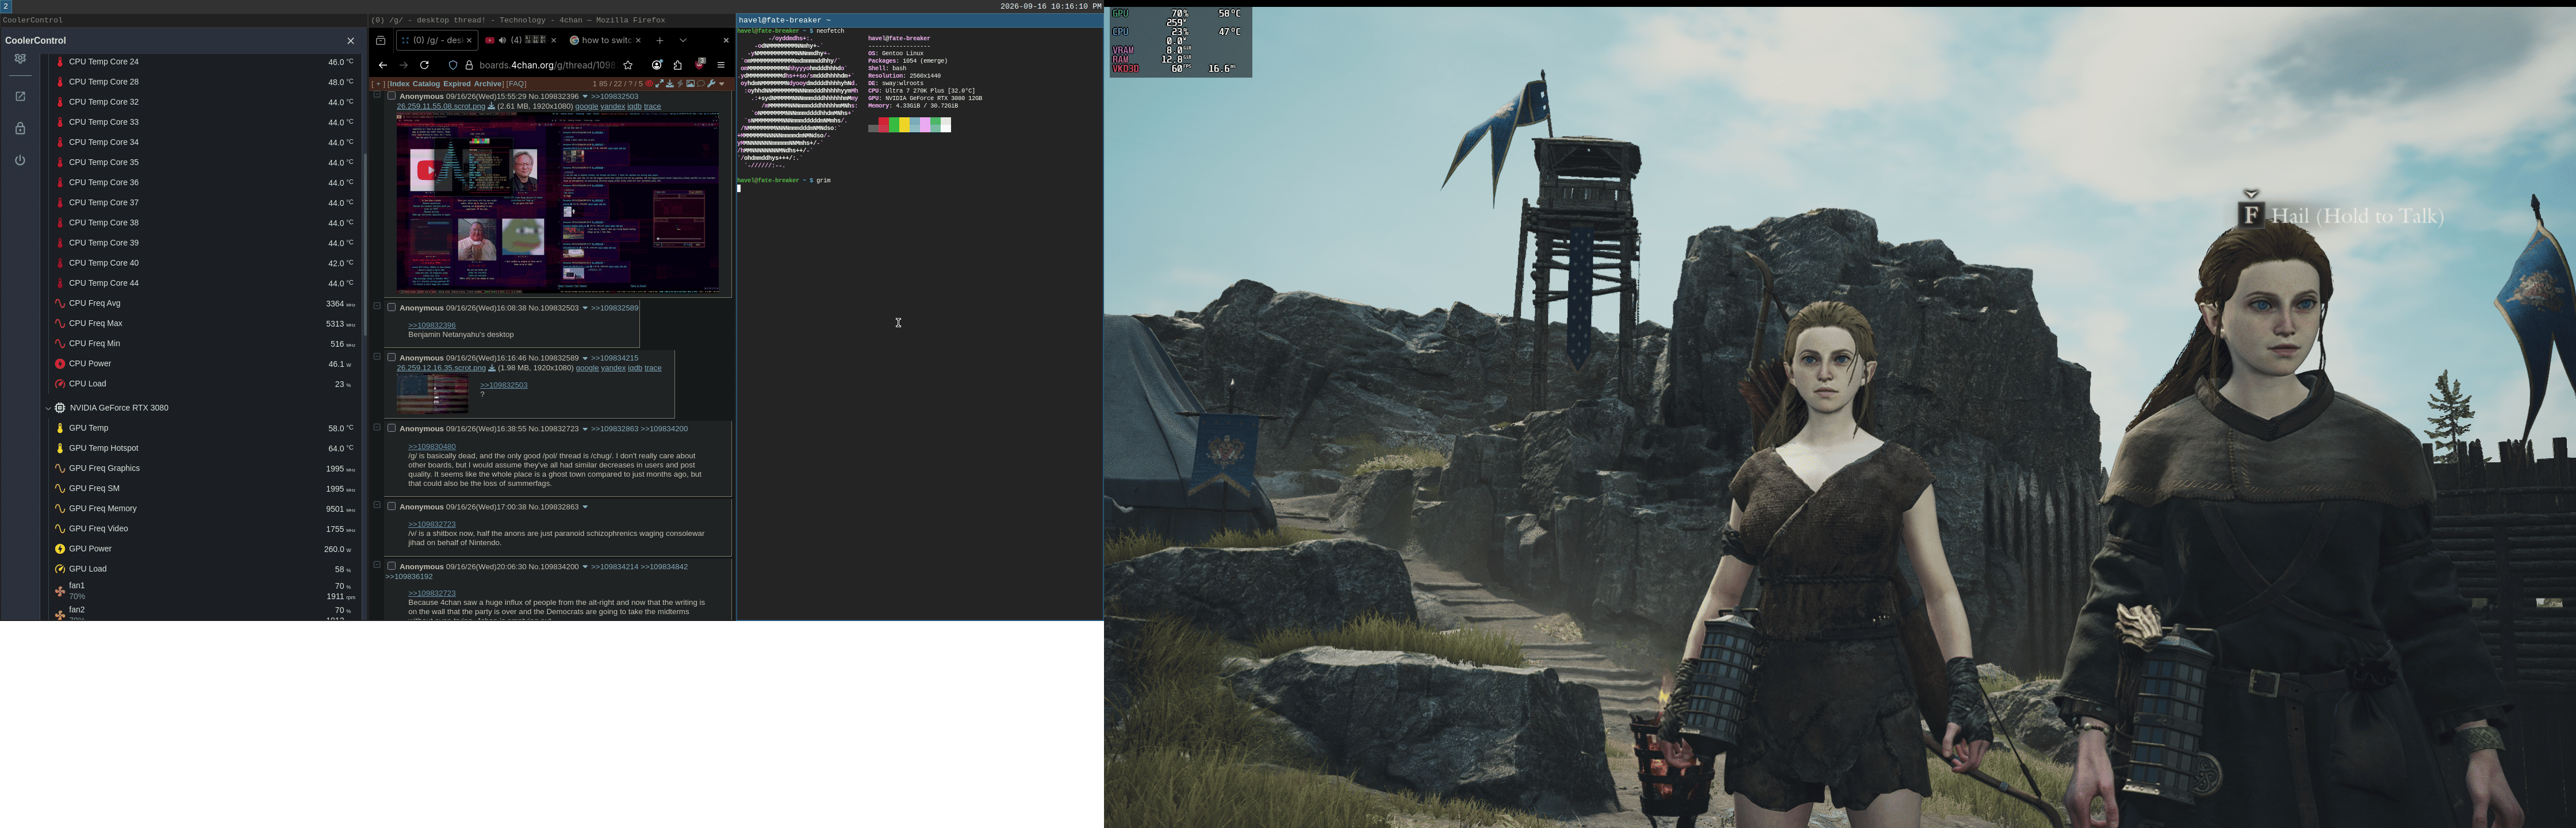This screenshot has width=2576, height=828.
Task: Open the CoolerControl settings gear icon
Action: coord(20,59)
